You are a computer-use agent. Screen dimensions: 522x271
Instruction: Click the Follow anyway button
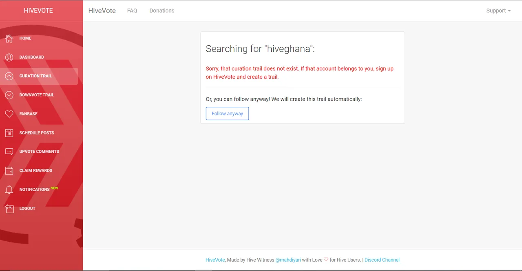227,114
